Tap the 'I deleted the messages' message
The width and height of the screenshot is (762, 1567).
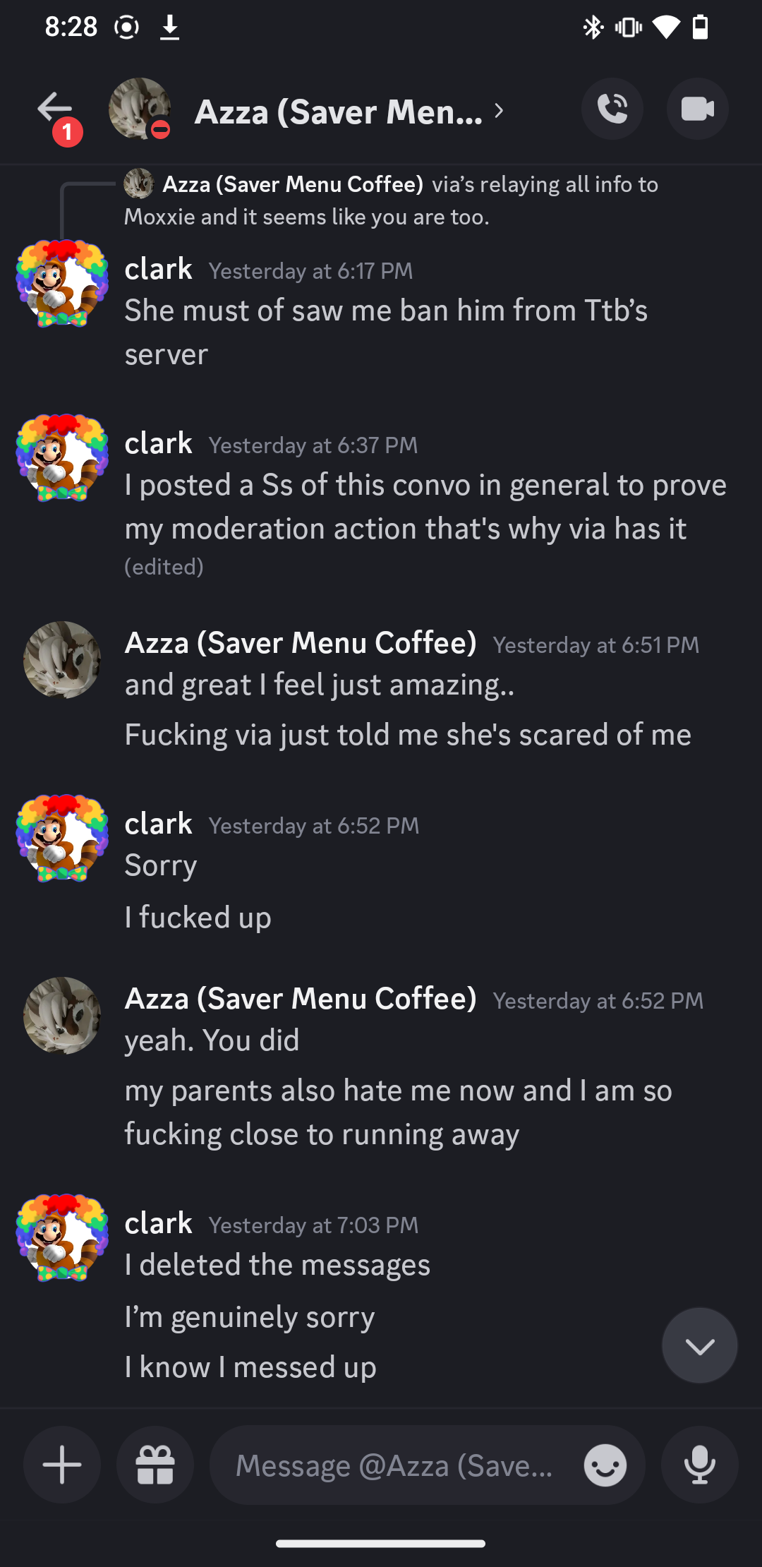(277, 1265)
